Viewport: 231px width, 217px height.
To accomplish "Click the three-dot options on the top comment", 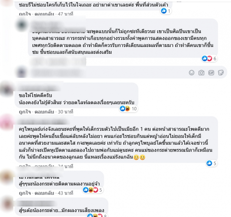I will (x=179, y=1).
